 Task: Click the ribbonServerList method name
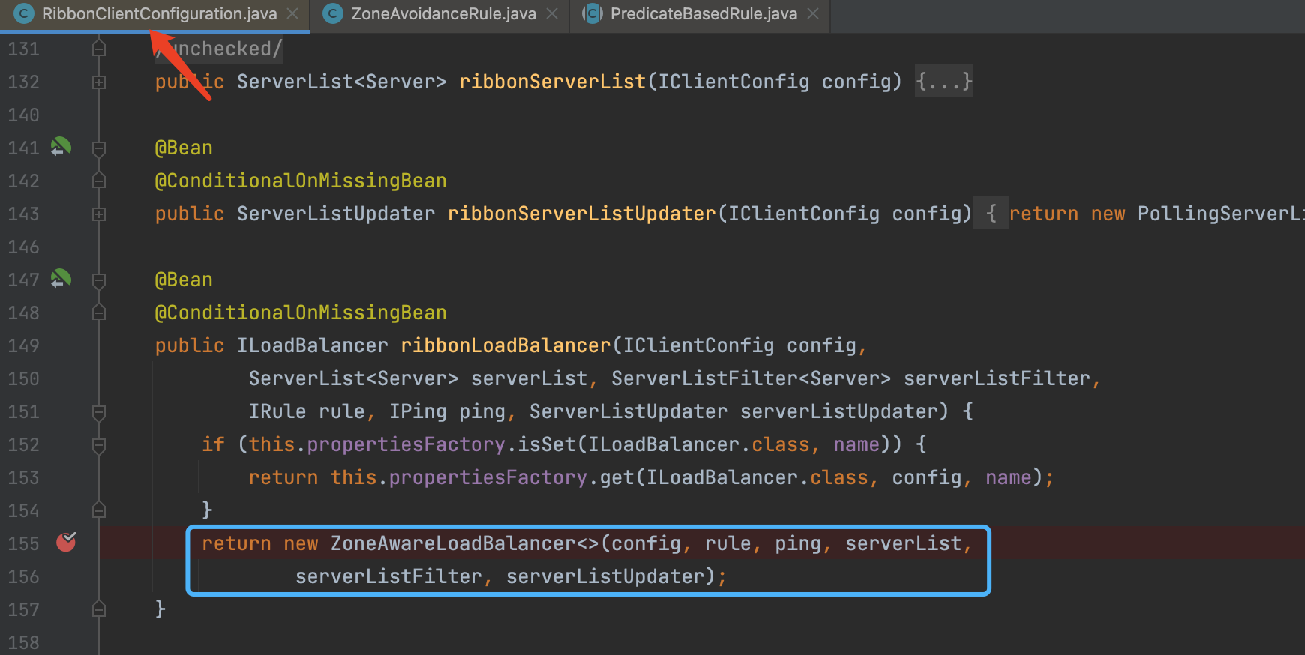coord(553,82)
